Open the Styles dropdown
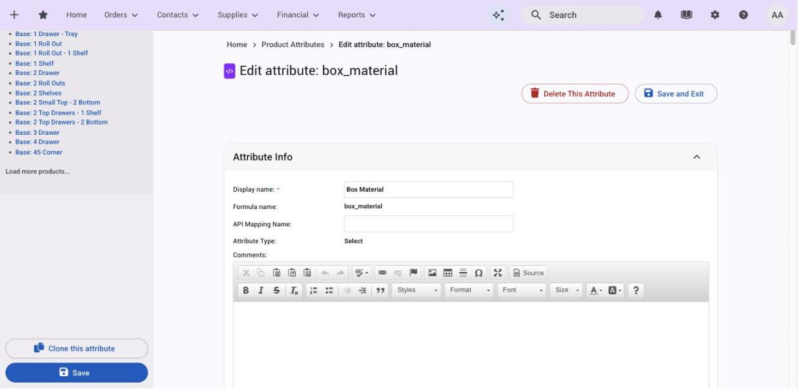Screen dimensions: 798x389 click(416, 290)
